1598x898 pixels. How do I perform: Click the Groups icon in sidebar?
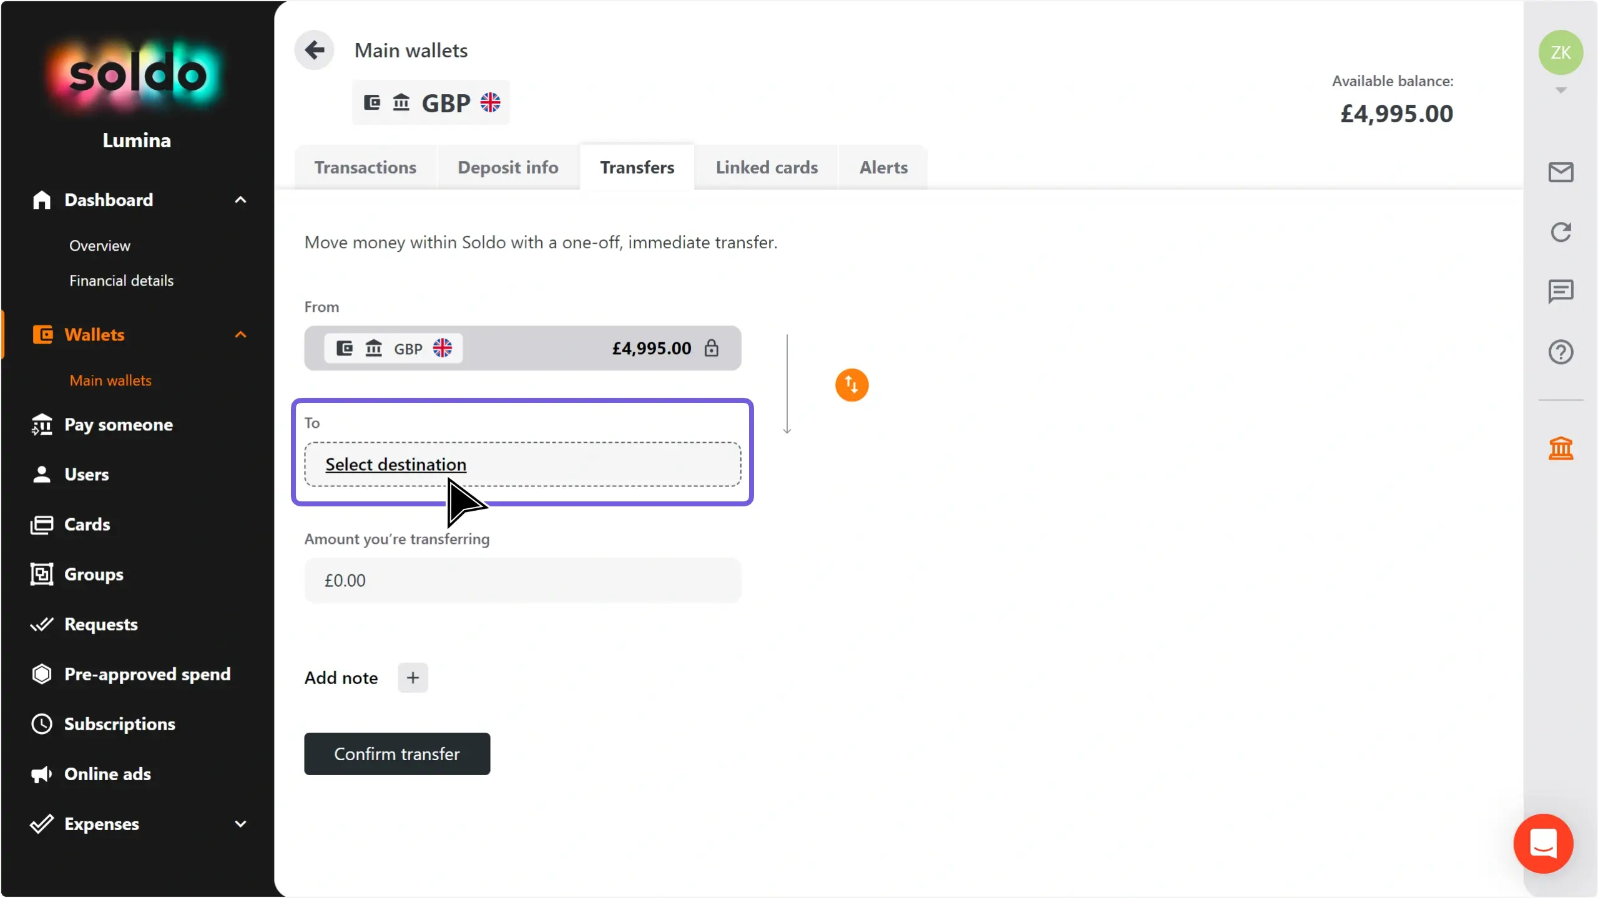42,574
